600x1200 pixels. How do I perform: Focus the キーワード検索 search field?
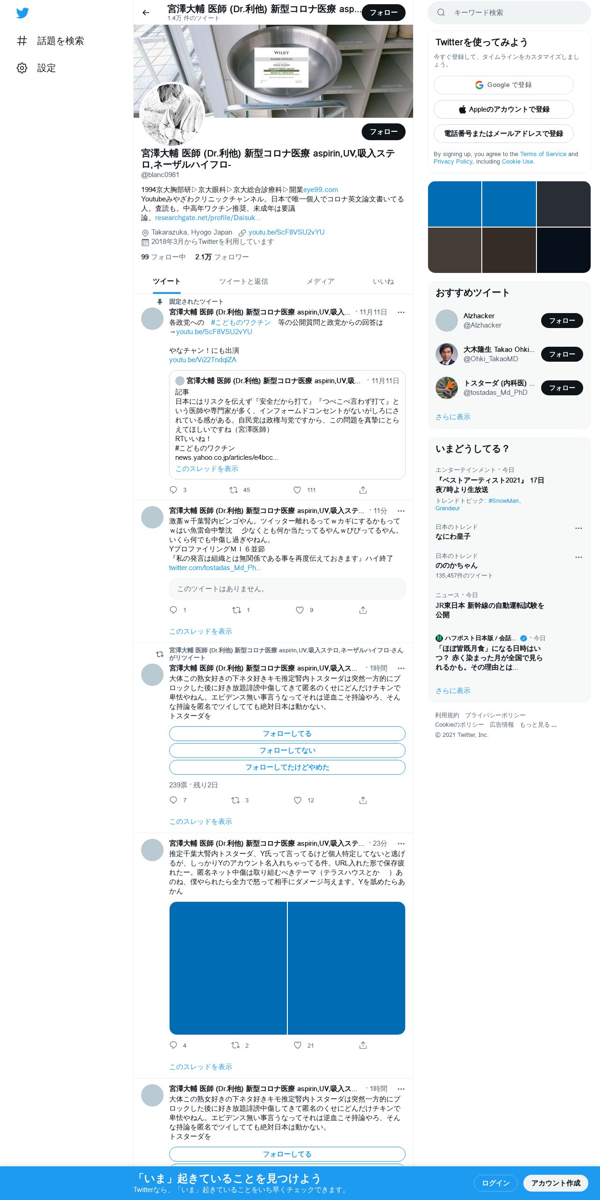pyautogui.click(x=509, y=13)
